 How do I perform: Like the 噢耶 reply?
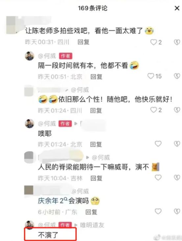[158, 144]
